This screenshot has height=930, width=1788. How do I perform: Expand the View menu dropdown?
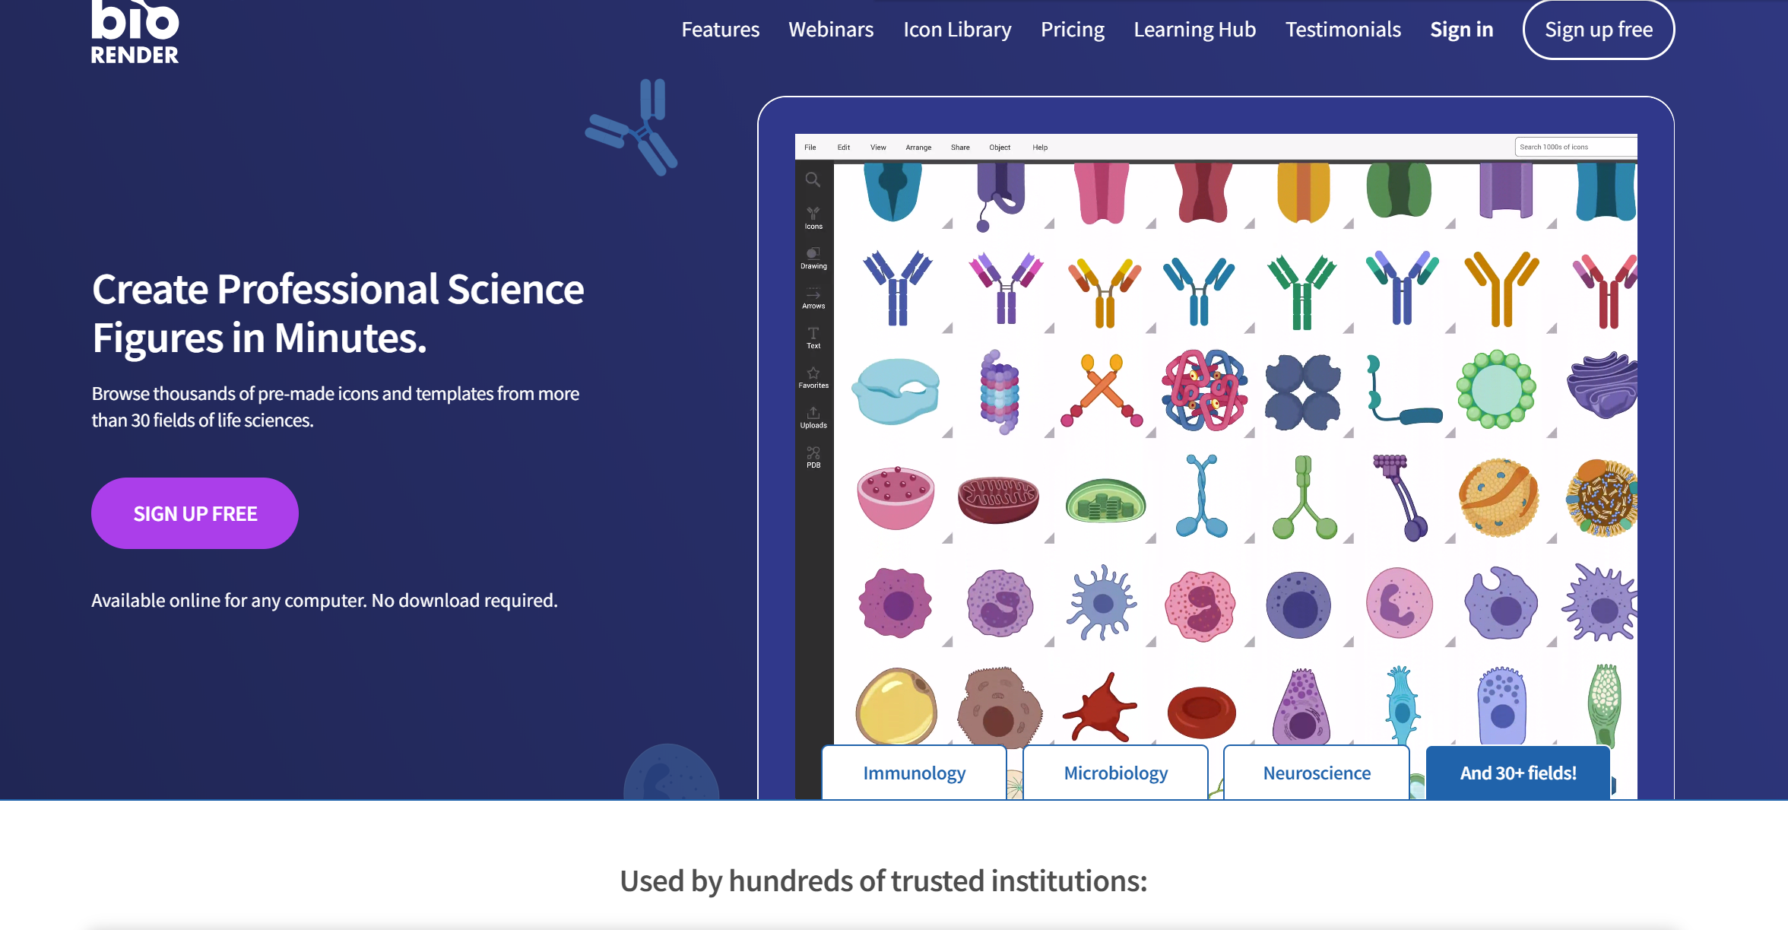877,147
